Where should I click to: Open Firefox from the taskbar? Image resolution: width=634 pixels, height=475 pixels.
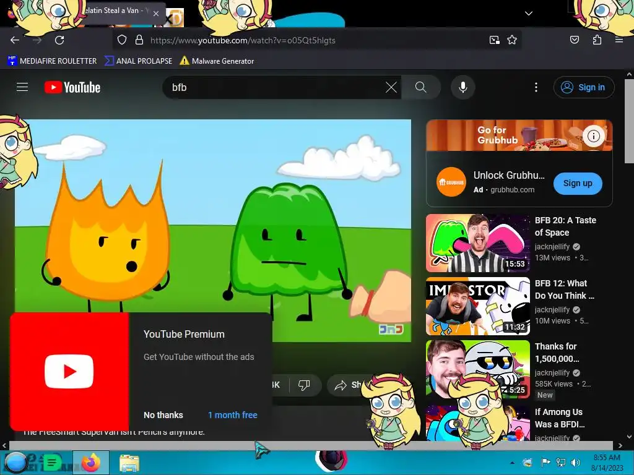90,463
